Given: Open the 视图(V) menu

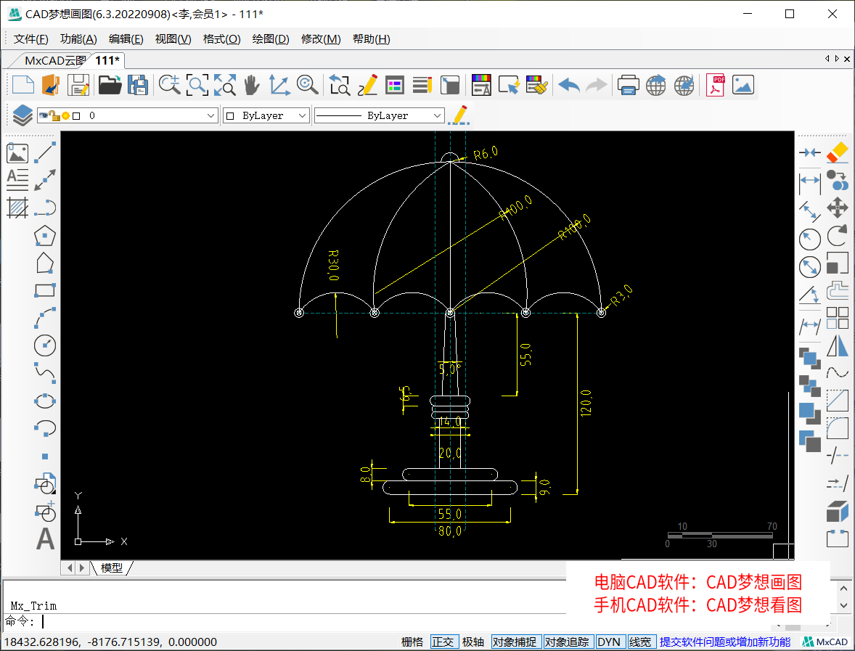Looking at the screenshot, I should pos(173,38).
